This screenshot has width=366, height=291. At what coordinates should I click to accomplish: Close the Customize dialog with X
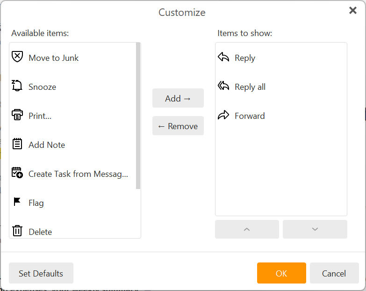(353, 11)
